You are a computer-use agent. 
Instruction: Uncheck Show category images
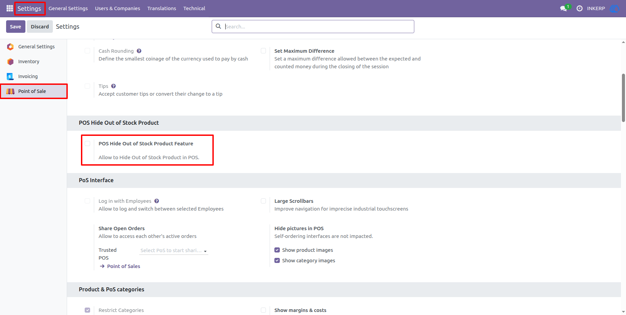277,261
